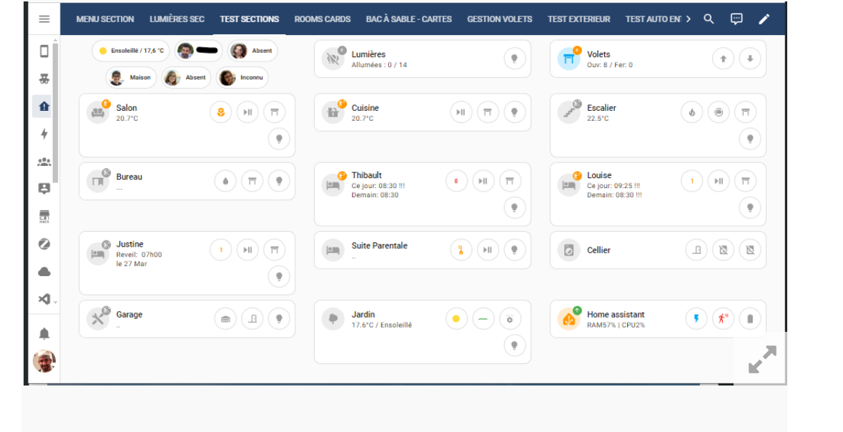Screen dimensions: 843x432
Task: Click the Garage side door icon
Action: pos(252,319)
